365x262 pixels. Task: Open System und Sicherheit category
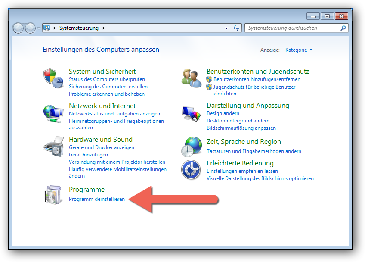coord(102,72)
